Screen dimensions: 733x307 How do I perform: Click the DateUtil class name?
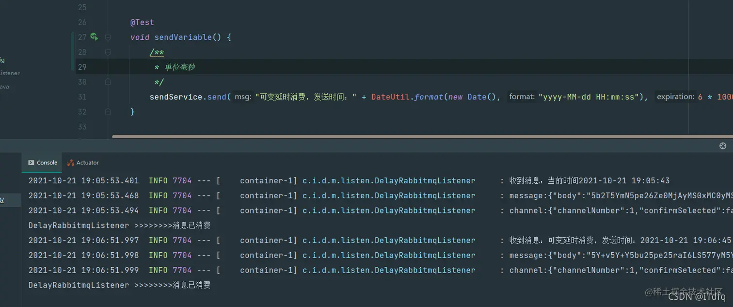391,97
